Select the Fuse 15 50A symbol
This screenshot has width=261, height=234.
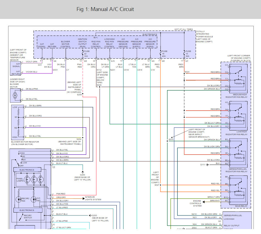tap(184, 52)
